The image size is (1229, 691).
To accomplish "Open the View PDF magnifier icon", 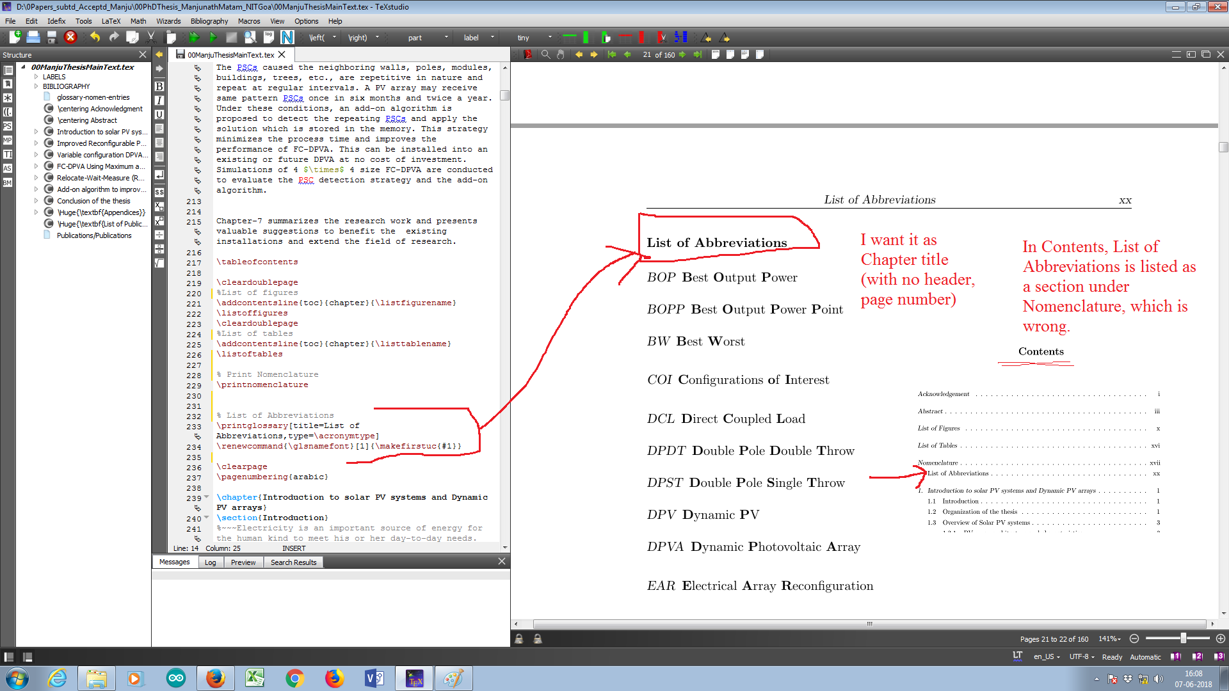I will point(250,37).
